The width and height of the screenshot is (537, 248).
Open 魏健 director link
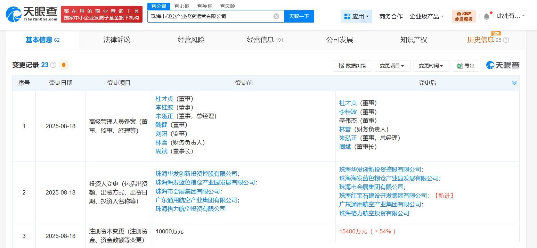pyautogui.click(x=161, y=125)
